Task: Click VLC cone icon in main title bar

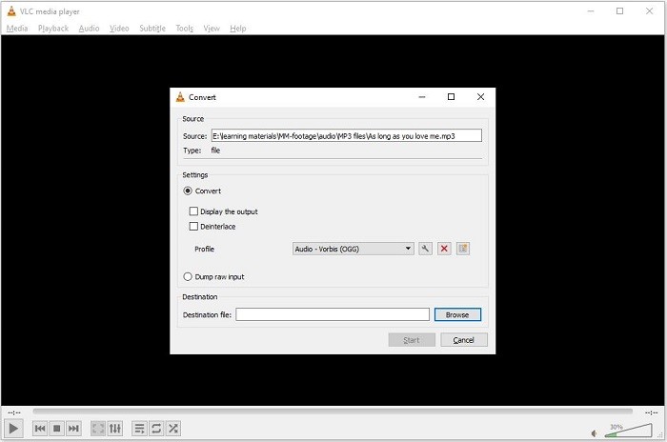Action: click(11, 11)
